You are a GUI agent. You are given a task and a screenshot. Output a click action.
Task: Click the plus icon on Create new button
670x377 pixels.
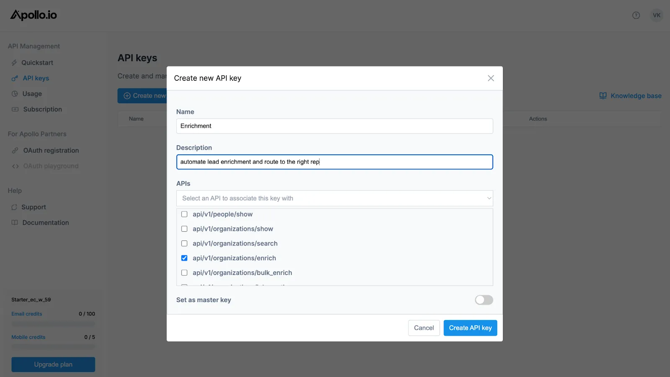coord(127,96)
